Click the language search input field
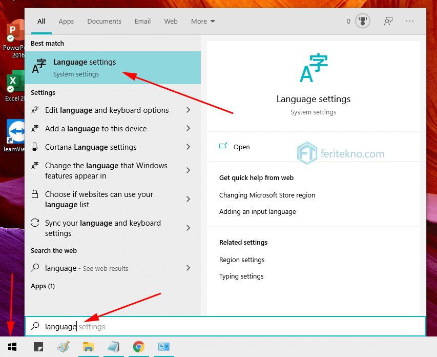 click(x=225, y=326)
